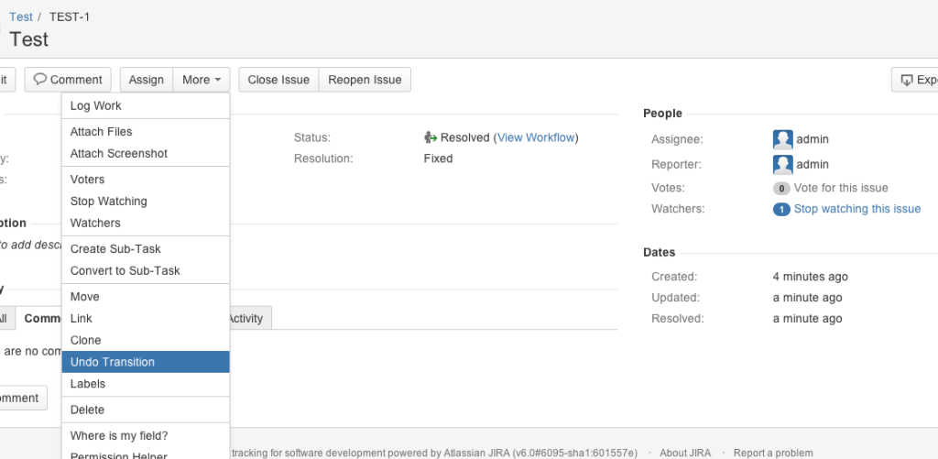Image resolution: width=938 pixels, height=459 pixels.
Task: Open Watchers menu entry
Action: (146, 224)
